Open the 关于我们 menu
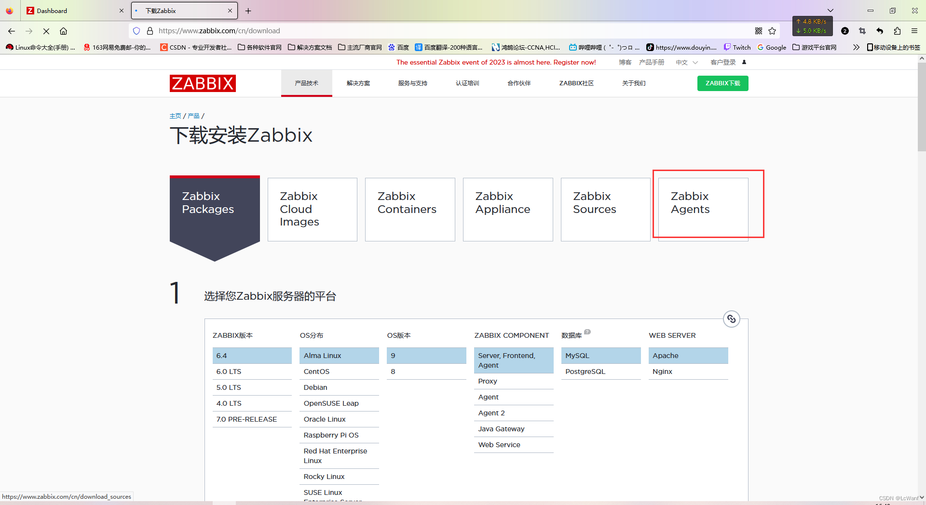 634,83
